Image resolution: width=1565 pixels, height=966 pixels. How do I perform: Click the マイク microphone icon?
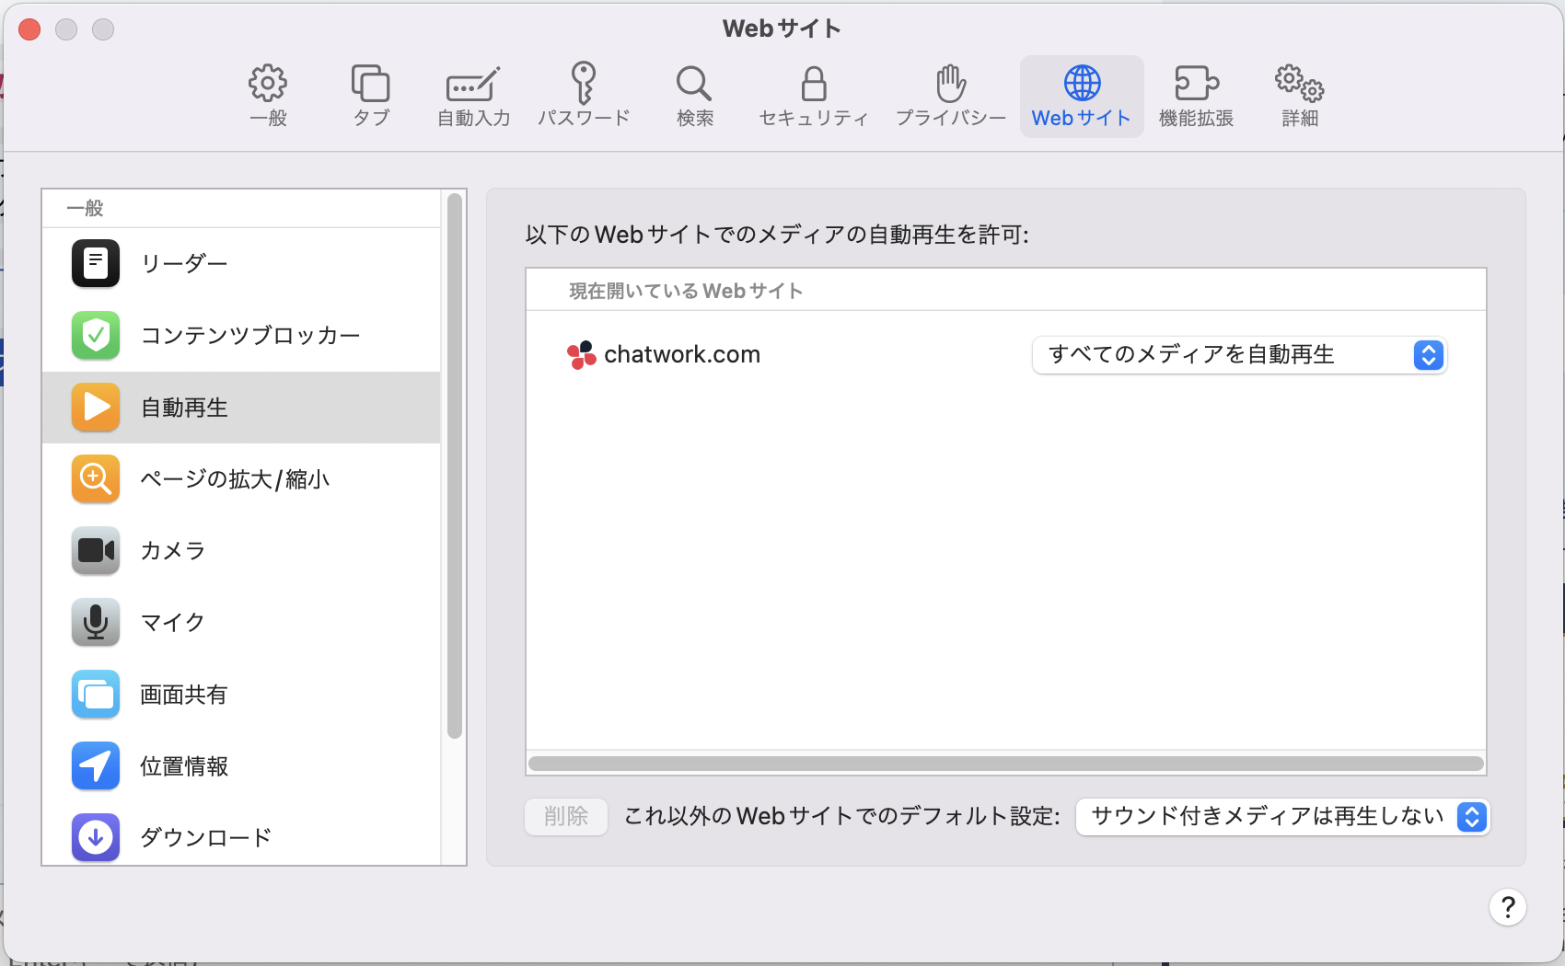pos(95,623)
